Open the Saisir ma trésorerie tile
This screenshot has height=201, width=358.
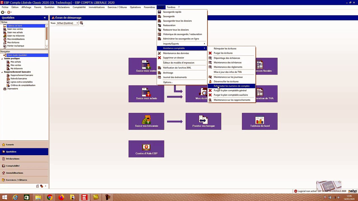(x=146, y=121)
